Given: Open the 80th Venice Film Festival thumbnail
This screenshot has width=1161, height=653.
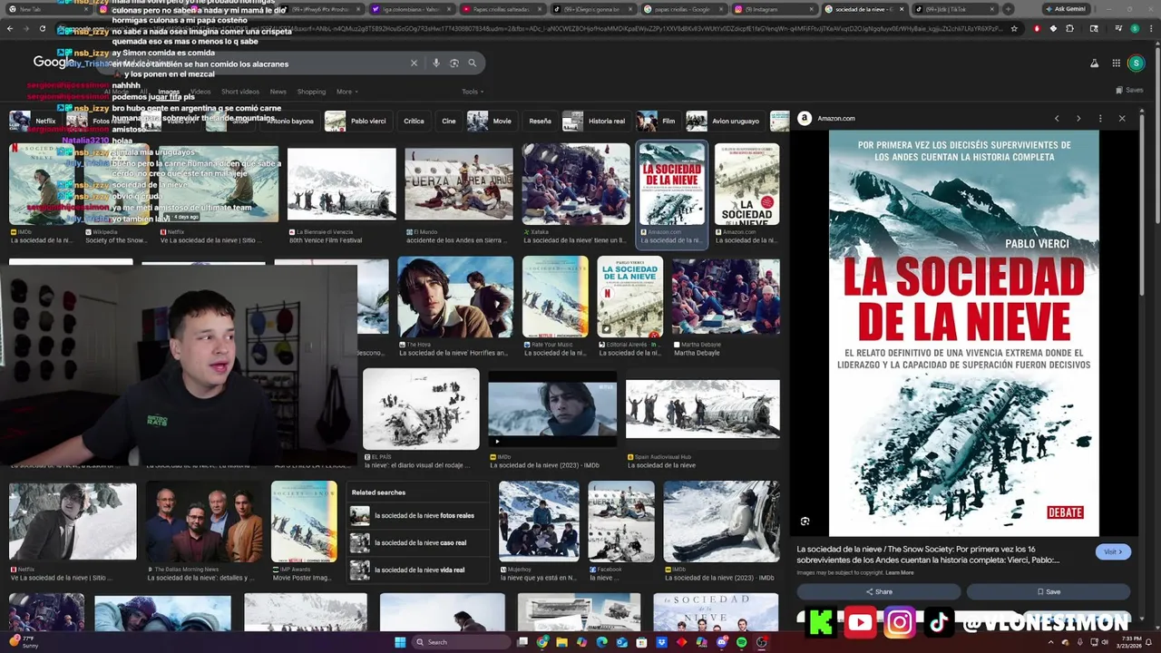Looking at the screenshot, I should coord(341,184).
